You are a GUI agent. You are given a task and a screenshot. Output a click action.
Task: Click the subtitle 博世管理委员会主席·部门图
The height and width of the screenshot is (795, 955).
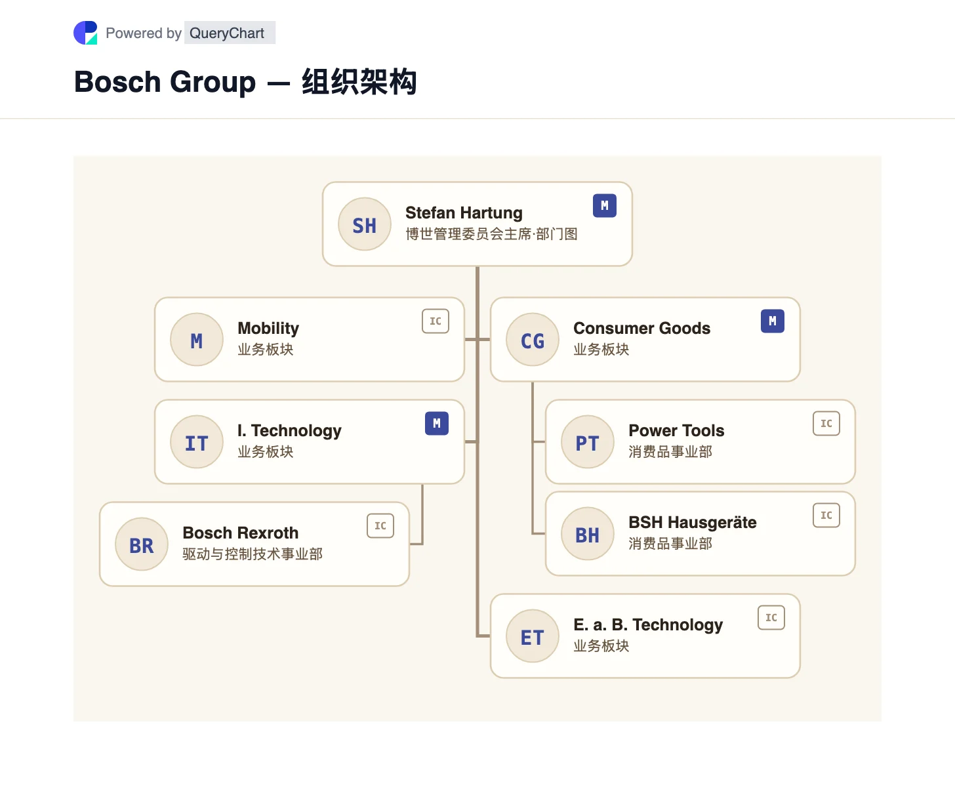(491, 234)
